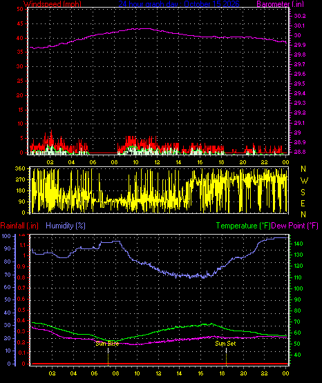Viewport: 322px width, 383px height.
Task: Click "360" on the wind direction axis
Action: 20,168
